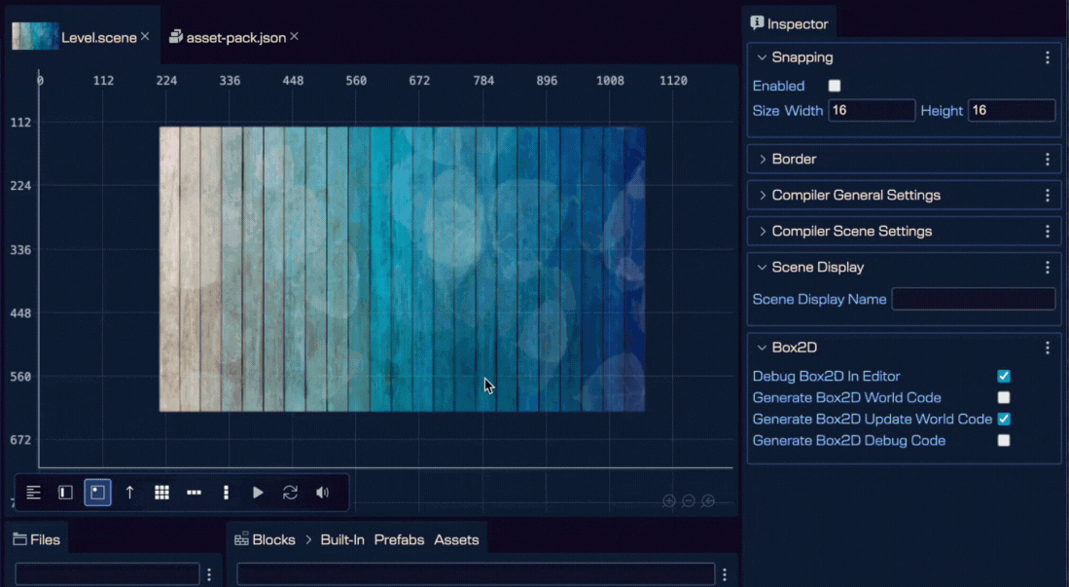Expand the Compiler General Settings section
Screen dimensions: 1069x587
(x=763, y=196)
